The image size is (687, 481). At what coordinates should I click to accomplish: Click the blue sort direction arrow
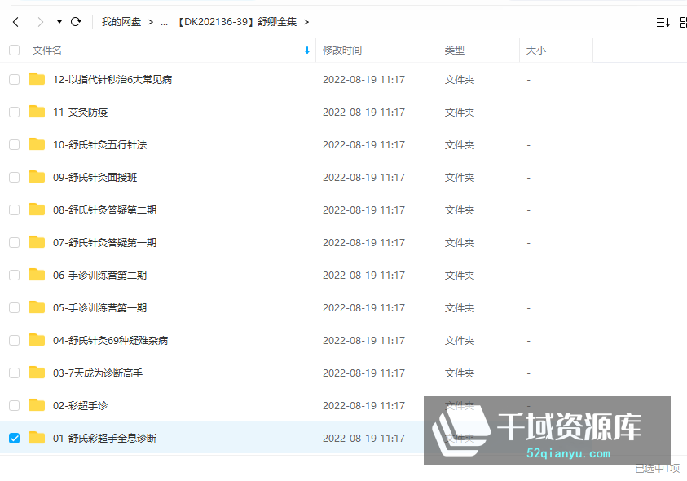point(307,51)
